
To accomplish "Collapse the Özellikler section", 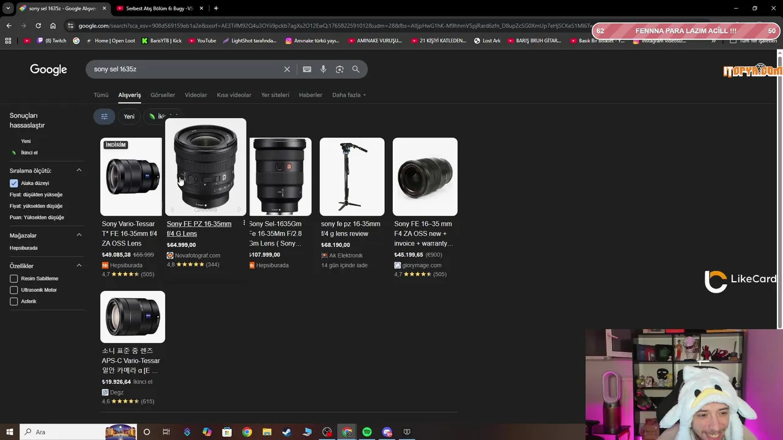I will tap(79, 266).
